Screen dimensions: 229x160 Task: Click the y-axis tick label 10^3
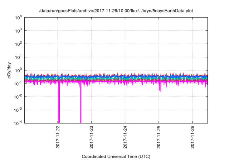coord(18,31)
